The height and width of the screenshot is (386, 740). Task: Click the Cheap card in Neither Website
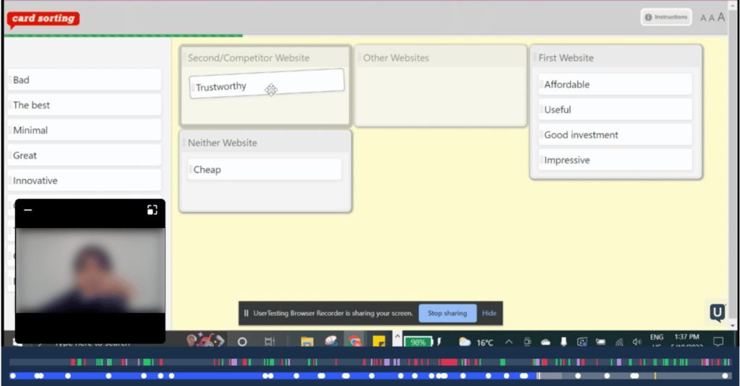[x=264, y=170]
